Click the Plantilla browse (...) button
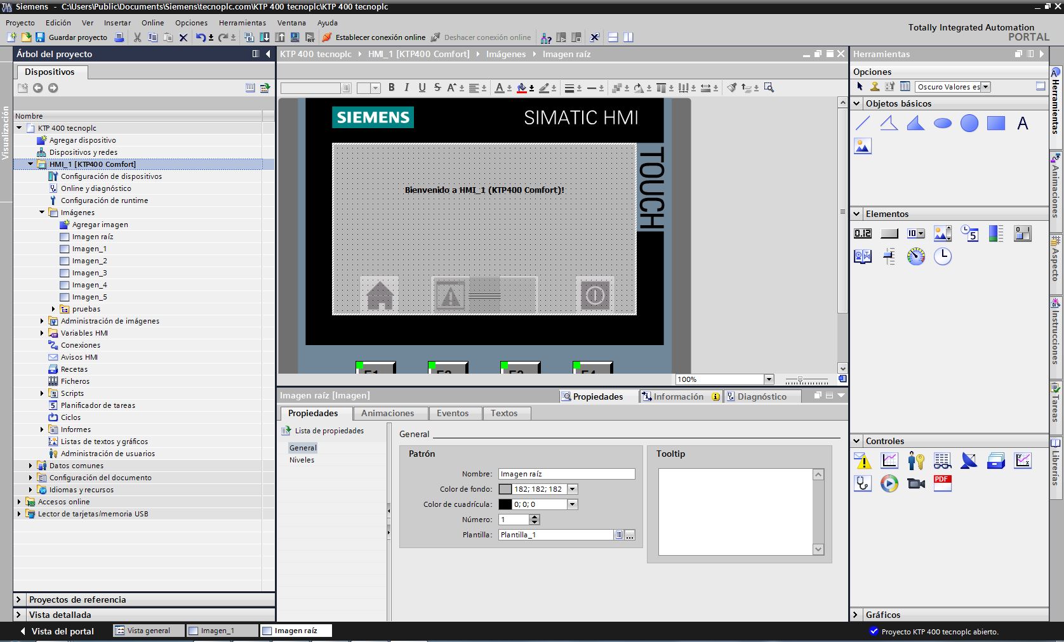 point(630,535)
